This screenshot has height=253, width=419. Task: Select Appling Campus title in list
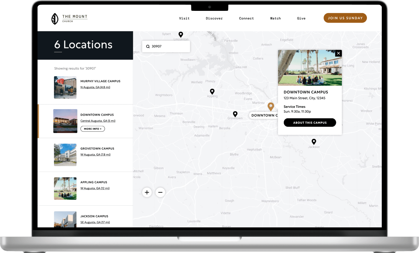pos(94,182)
